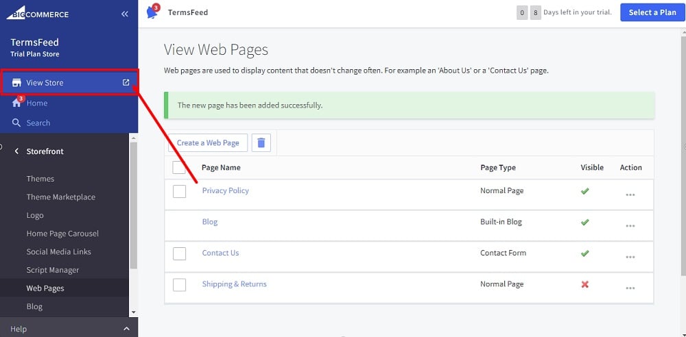Image resolution: width=686 pixels, height=337 pixels.
Task: Click the Action column header
Action: click(x=631, y=167)
